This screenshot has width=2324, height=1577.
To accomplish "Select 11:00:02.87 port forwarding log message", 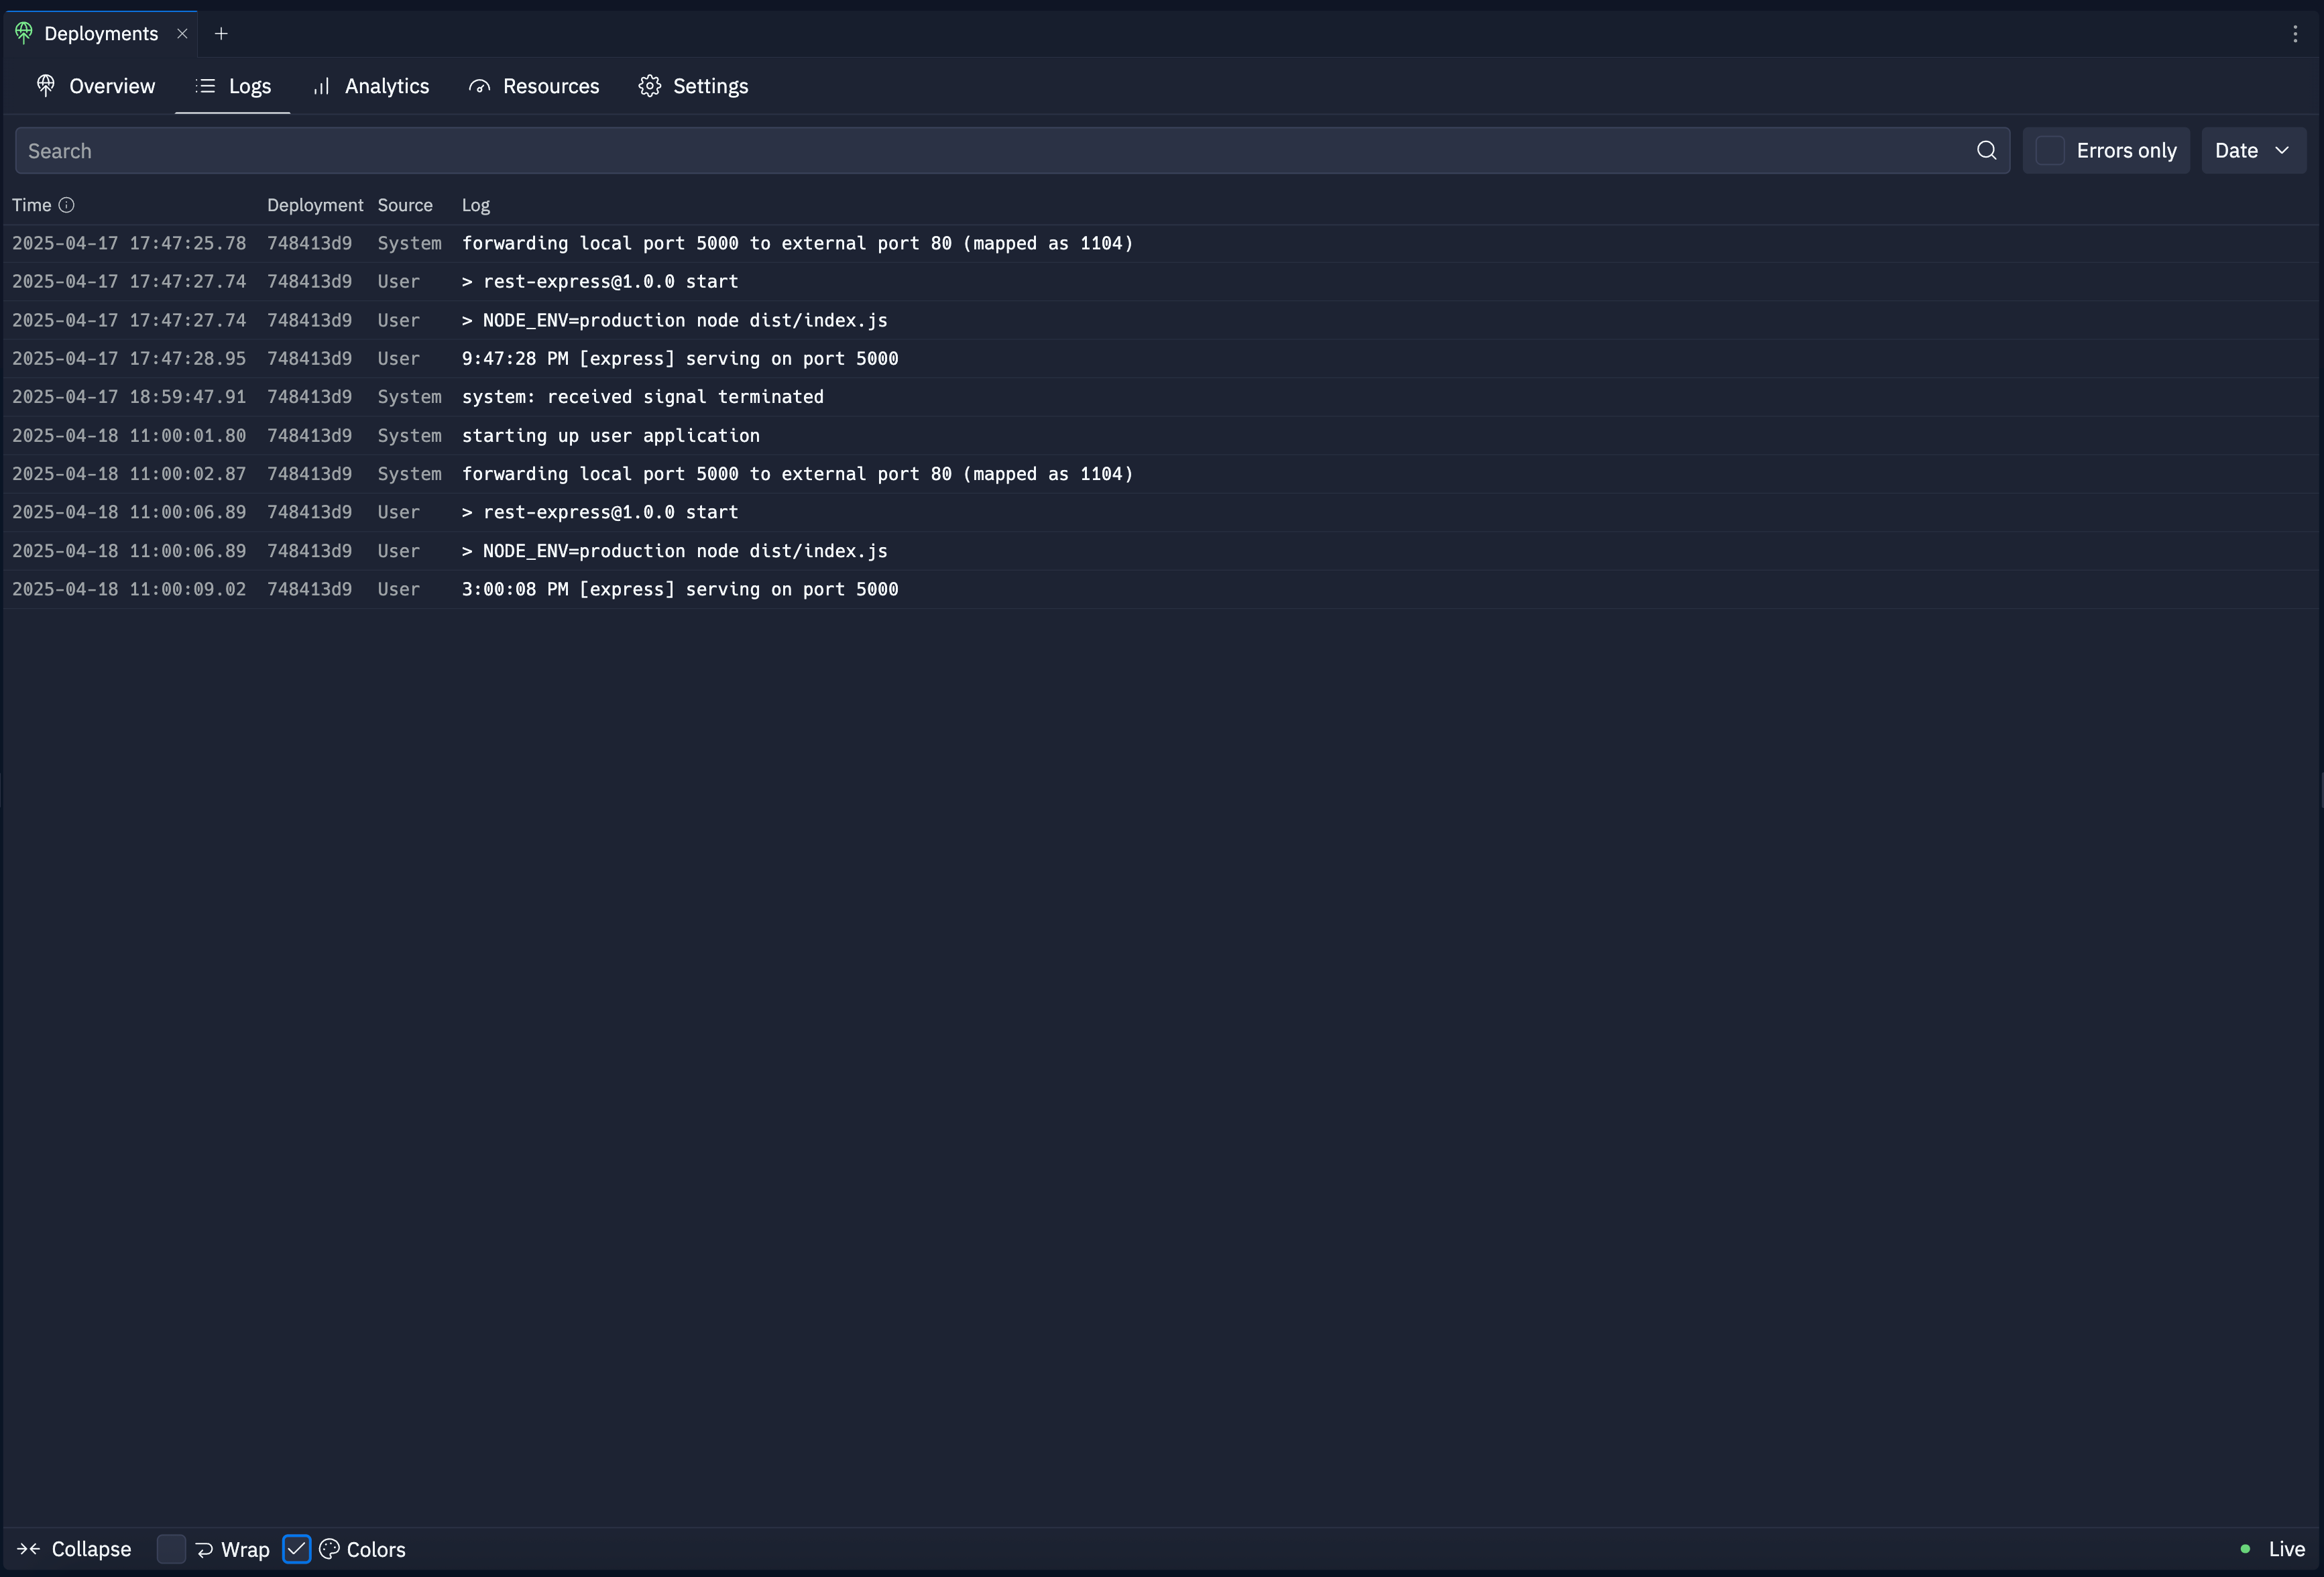I will pos(798,474).
